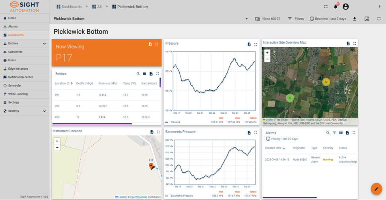Export the Entities widget data

151,74
